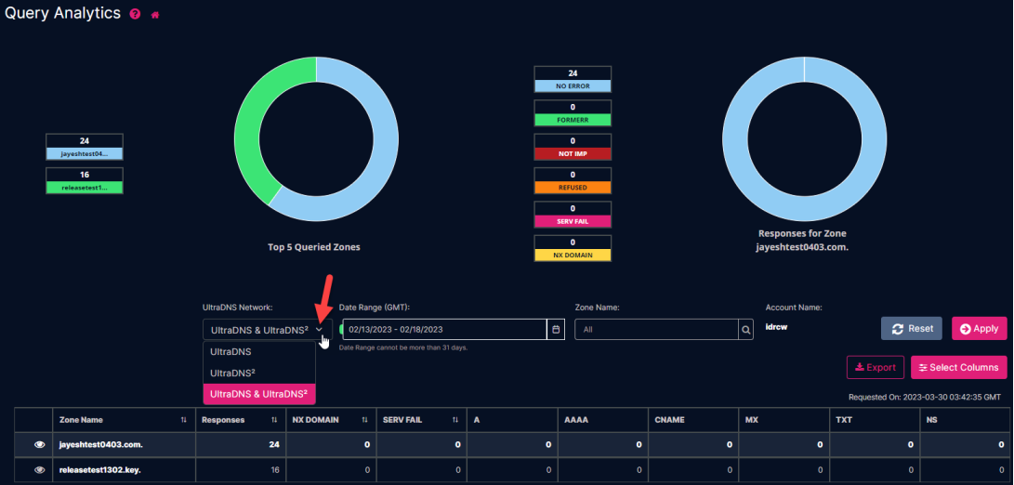The height and width of the screenshot is (485, 1014).
Task: Click the Zone Name search magnifier icon
Action: (746, 330)
